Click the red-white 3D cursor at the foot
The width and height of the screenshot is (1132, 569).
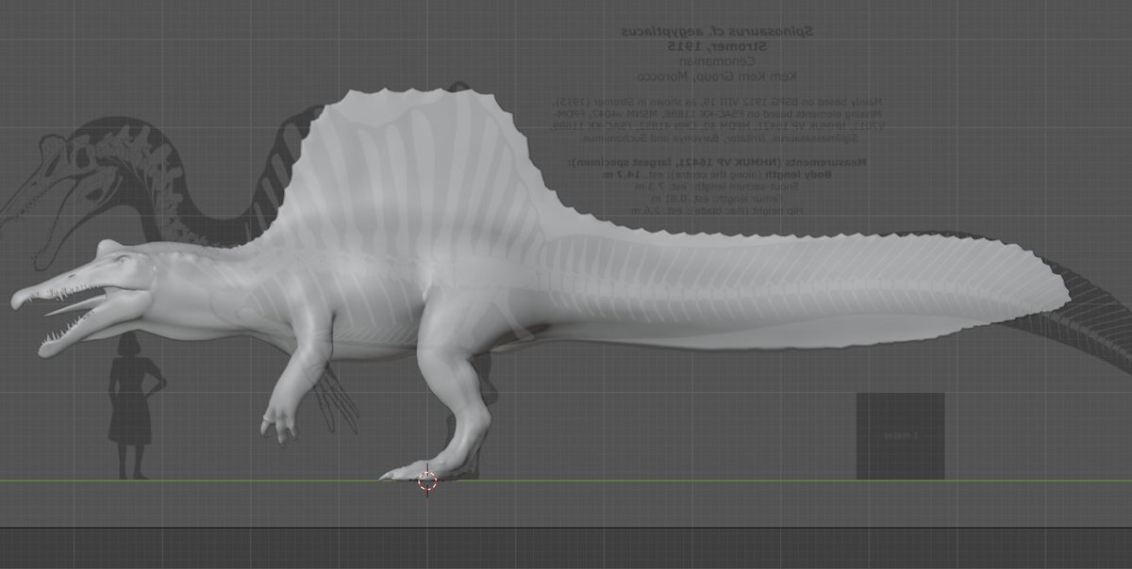[x=427, y=481]
